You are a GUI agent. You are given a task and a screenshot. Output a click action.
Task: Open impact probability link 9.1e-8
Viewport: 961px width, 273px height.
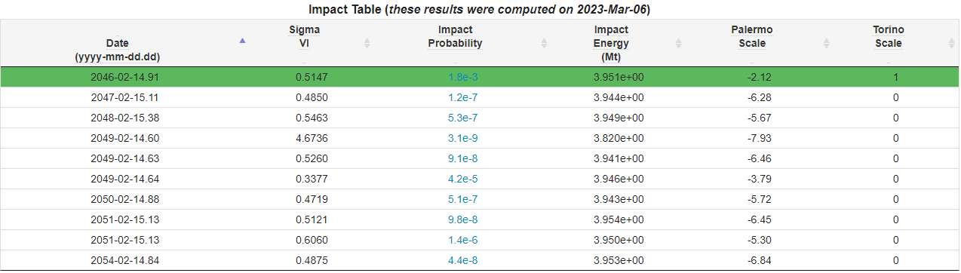pyautogui.click(x=462, y=158)
